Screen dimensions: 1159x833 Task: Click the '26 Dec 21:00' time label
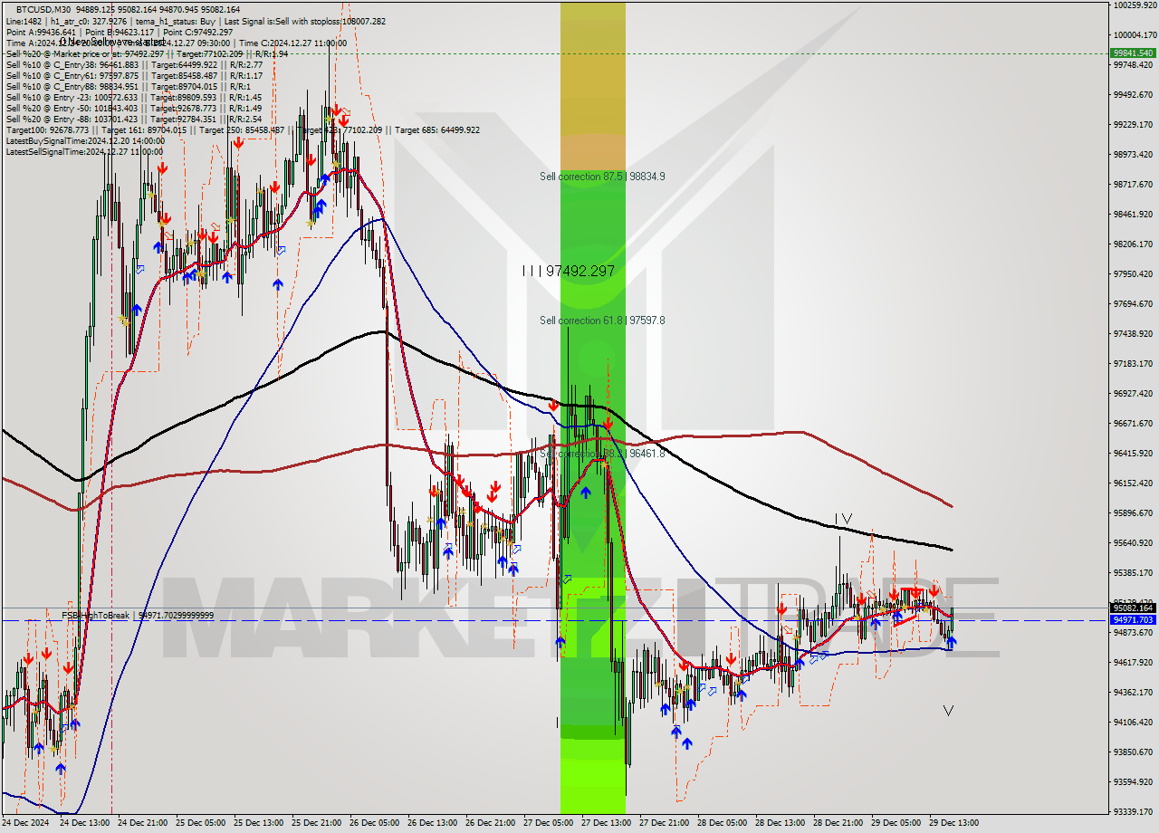pyautogui.click(x=490, y=823)
